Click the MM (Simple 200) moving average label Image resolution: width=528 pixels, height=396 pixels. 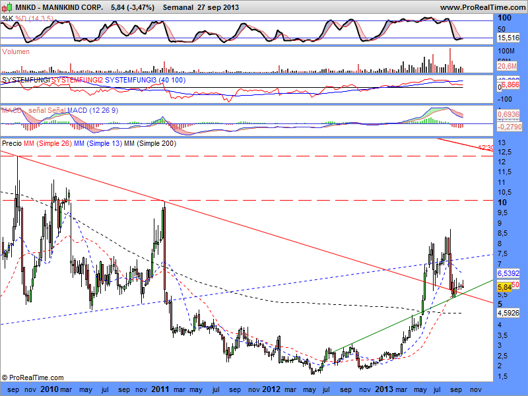point(150,143)
